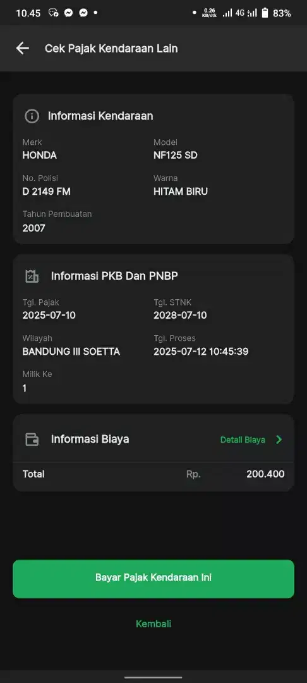Tap Bayar Pajak Kendaraan Ini button

[x=153, y=579]
